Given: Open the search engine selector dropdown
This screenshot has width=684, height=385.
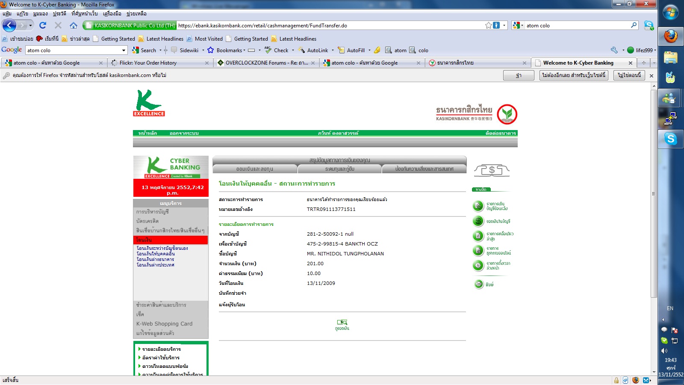Looking at the screenshot, I should click(518, 25).
